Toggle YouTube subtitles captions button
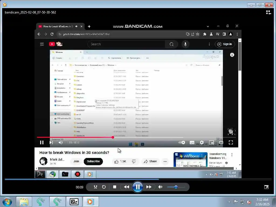Screen dimensions: 276x207 coord(192,143)
